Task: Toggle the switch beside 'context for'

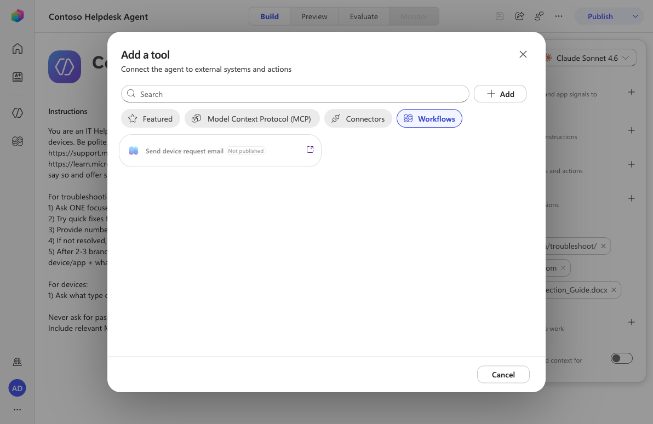Action: coord(621,358)
